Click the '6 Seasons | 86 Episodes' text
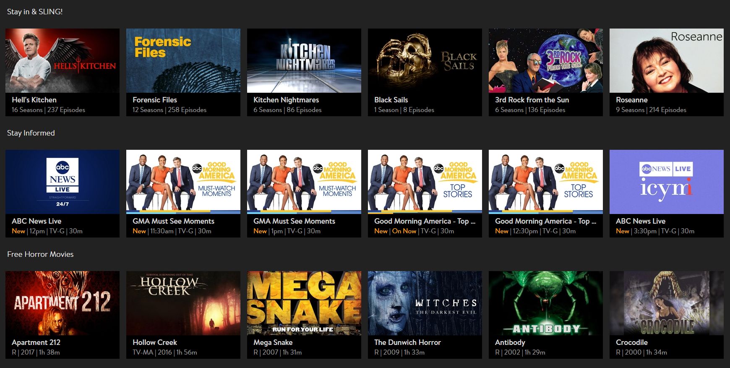This screenshot has width=730, height=368. pos(287,110)
